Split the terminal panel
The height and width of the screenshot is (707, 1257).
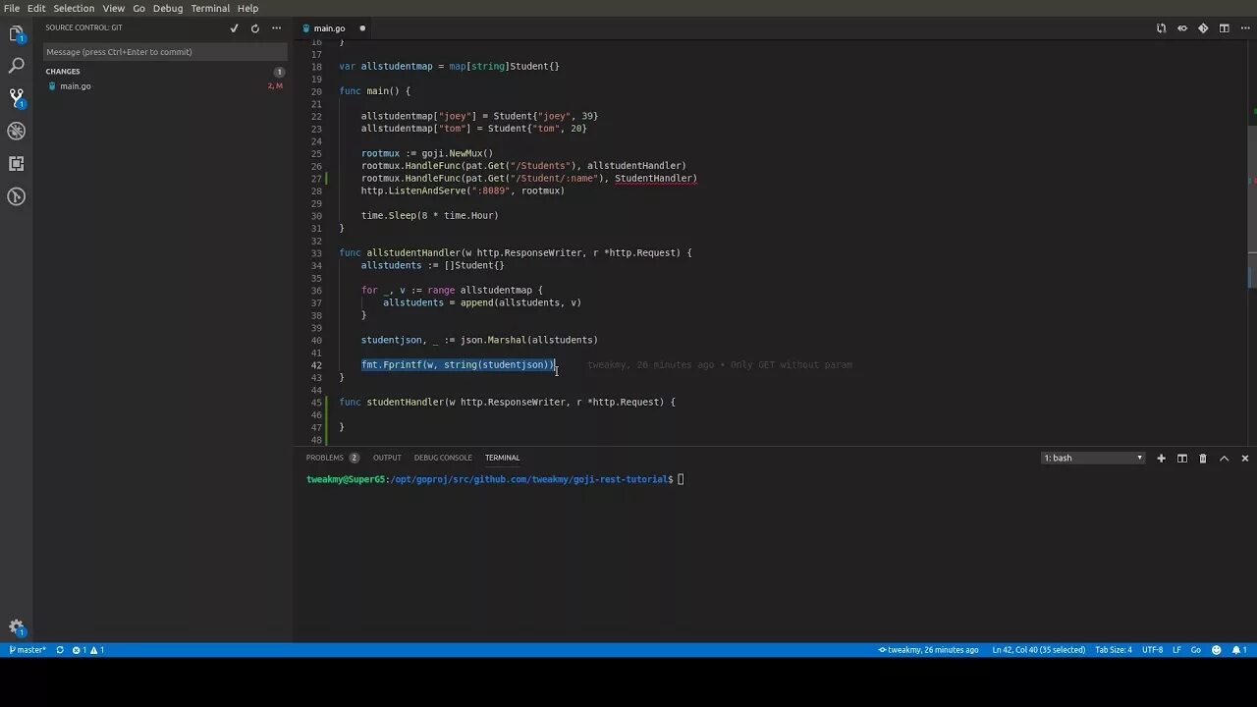click(1182, 458)
